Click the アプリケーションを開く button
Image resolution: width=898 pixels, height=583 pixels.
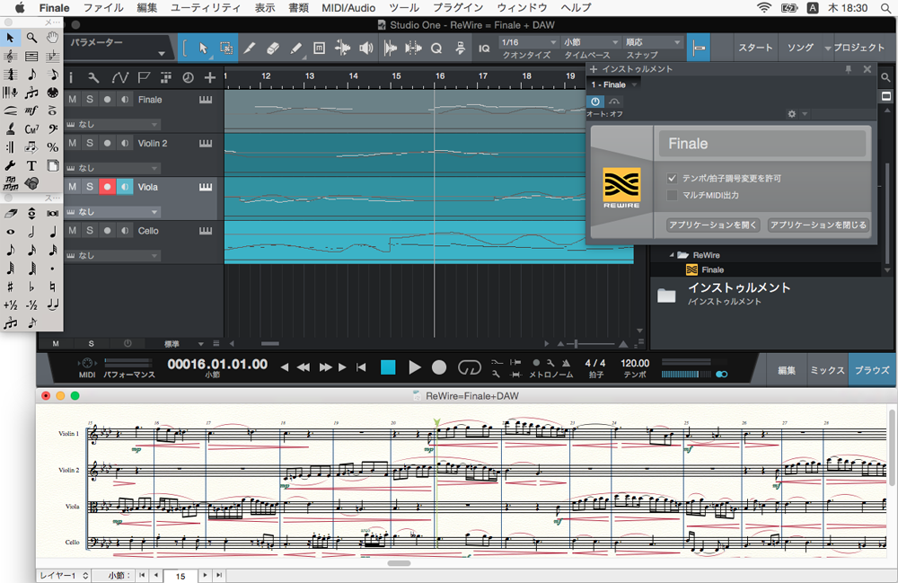[x=713, y=225]
